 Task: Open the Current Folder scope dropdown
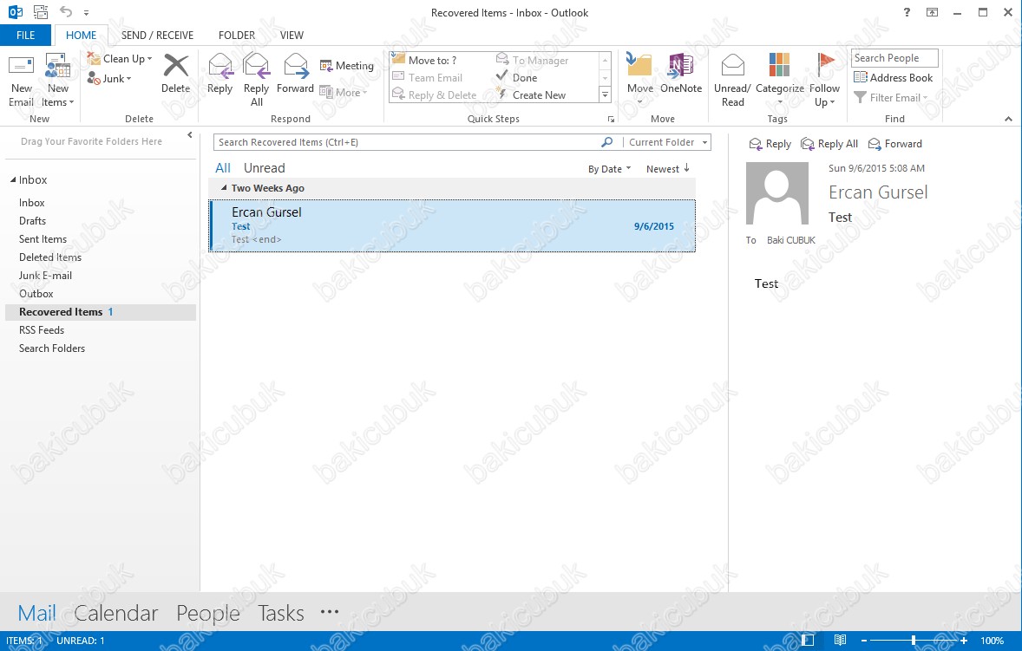click(x=668, y=142)
